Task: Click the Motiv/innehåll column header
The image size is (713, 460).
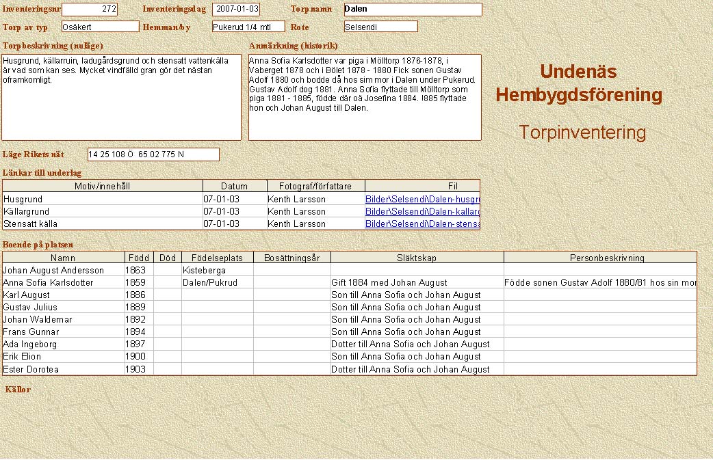Action: coord(103,186)
